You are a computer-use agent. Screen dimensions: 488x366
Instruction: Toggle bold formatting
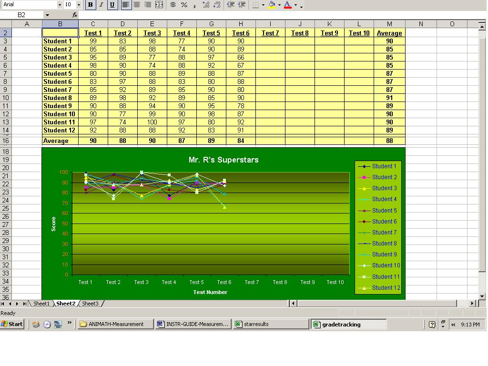coord(90,5)
